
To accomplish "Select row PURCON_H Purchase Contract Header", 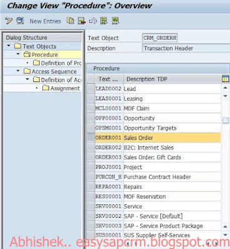I will (x=91, y=177).
